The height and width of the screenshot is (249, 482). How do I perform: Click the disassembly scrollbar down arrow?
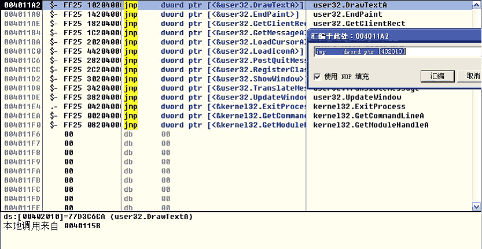pos(476,206)
